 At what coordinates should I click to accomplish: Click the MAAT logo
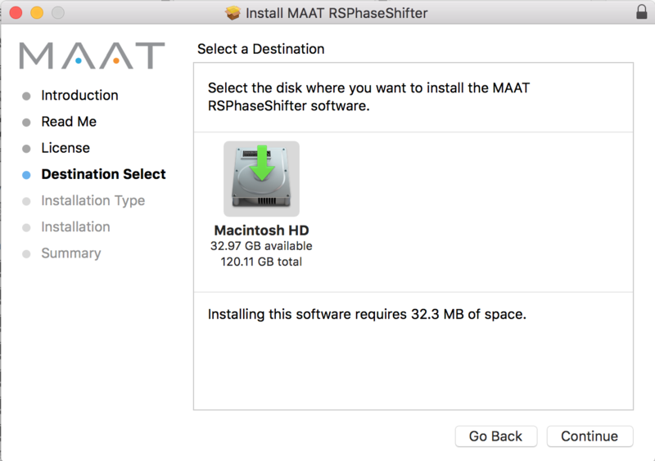coord(92,56)
